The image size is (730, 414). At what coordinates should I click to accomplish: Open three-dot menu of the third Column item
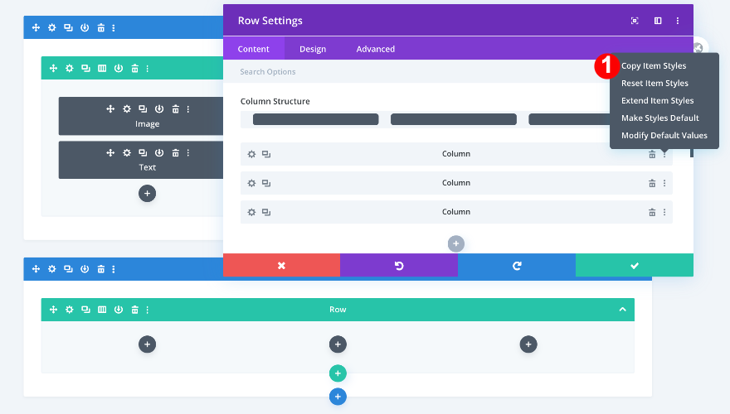(664, 212)
